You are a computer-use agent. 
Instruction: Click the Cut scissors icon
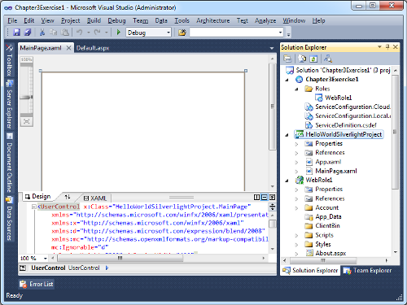click(x=42, y=33)
